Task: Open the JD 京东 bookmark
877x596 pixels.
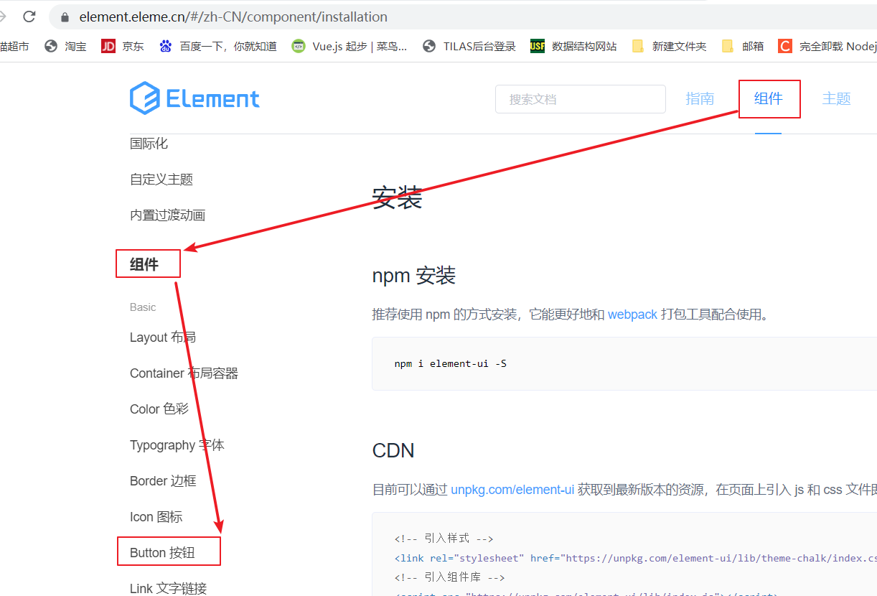Action: coord(123,46)
